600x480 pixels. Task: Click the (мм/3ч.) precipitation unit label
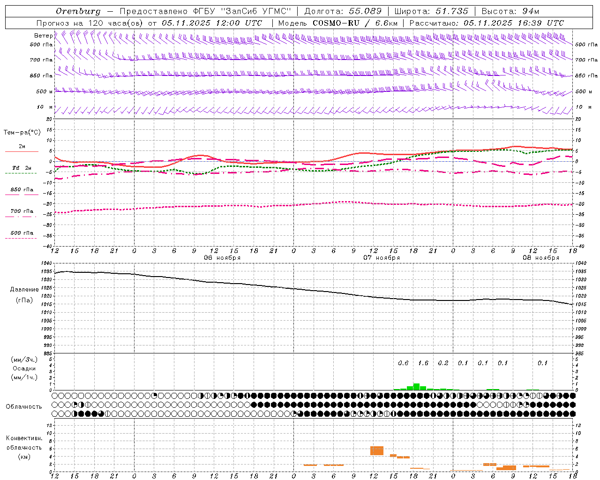(24, 360)
